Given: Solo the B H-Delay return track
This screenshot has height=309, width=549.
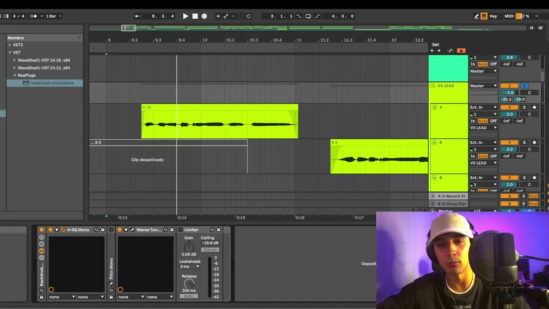Looking at the screenshot, I should pos(523,204).
